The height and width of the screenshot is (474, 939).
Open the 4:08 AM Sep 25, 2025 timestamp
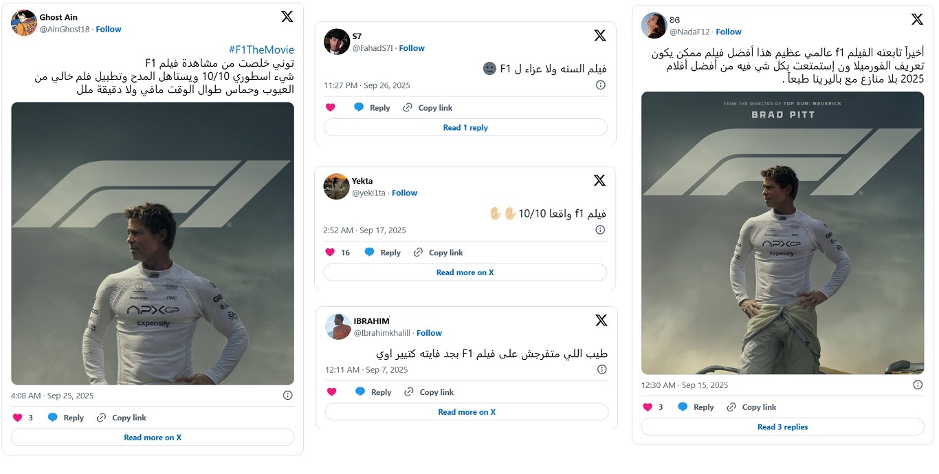pyautogui.click(x=52, y=396)
